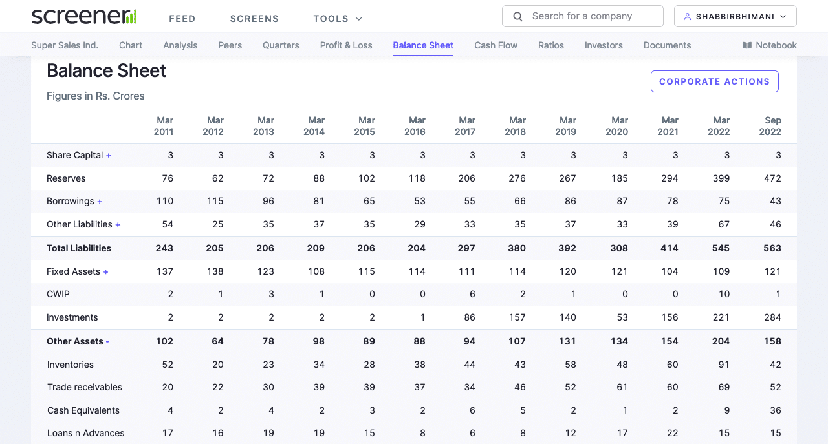
Task: Select Investments value 284
Action: (772, 317)
